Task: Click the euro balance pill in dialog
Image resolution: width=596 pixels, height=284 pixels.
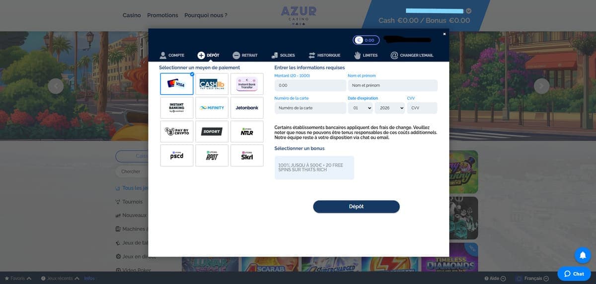Action: 366,40
